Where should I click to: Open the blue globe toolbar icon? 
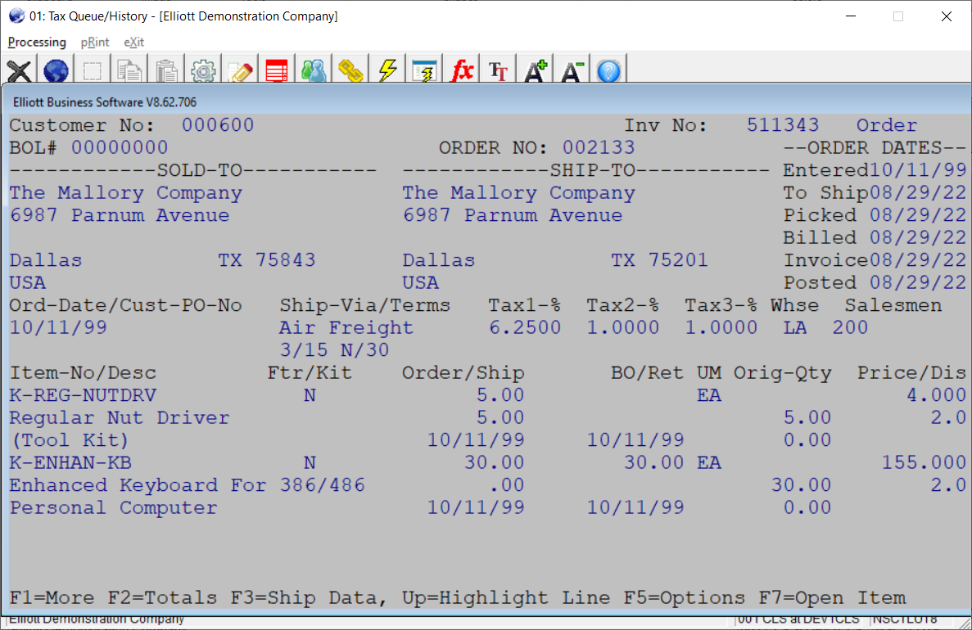[x=56, y=70]
